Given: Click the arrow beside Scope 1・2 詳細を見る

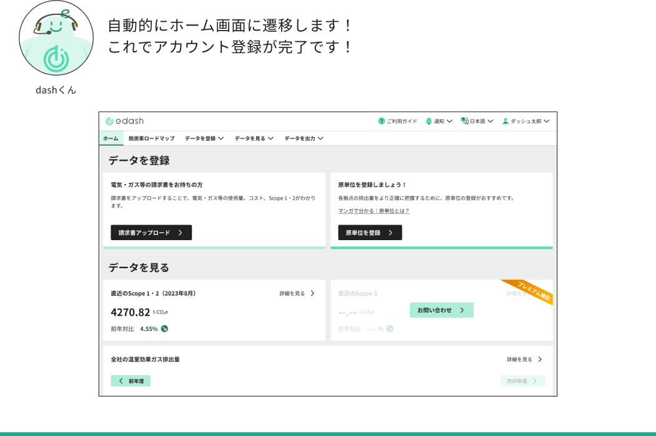Looking at the screenshot, I should pos(312,293).
